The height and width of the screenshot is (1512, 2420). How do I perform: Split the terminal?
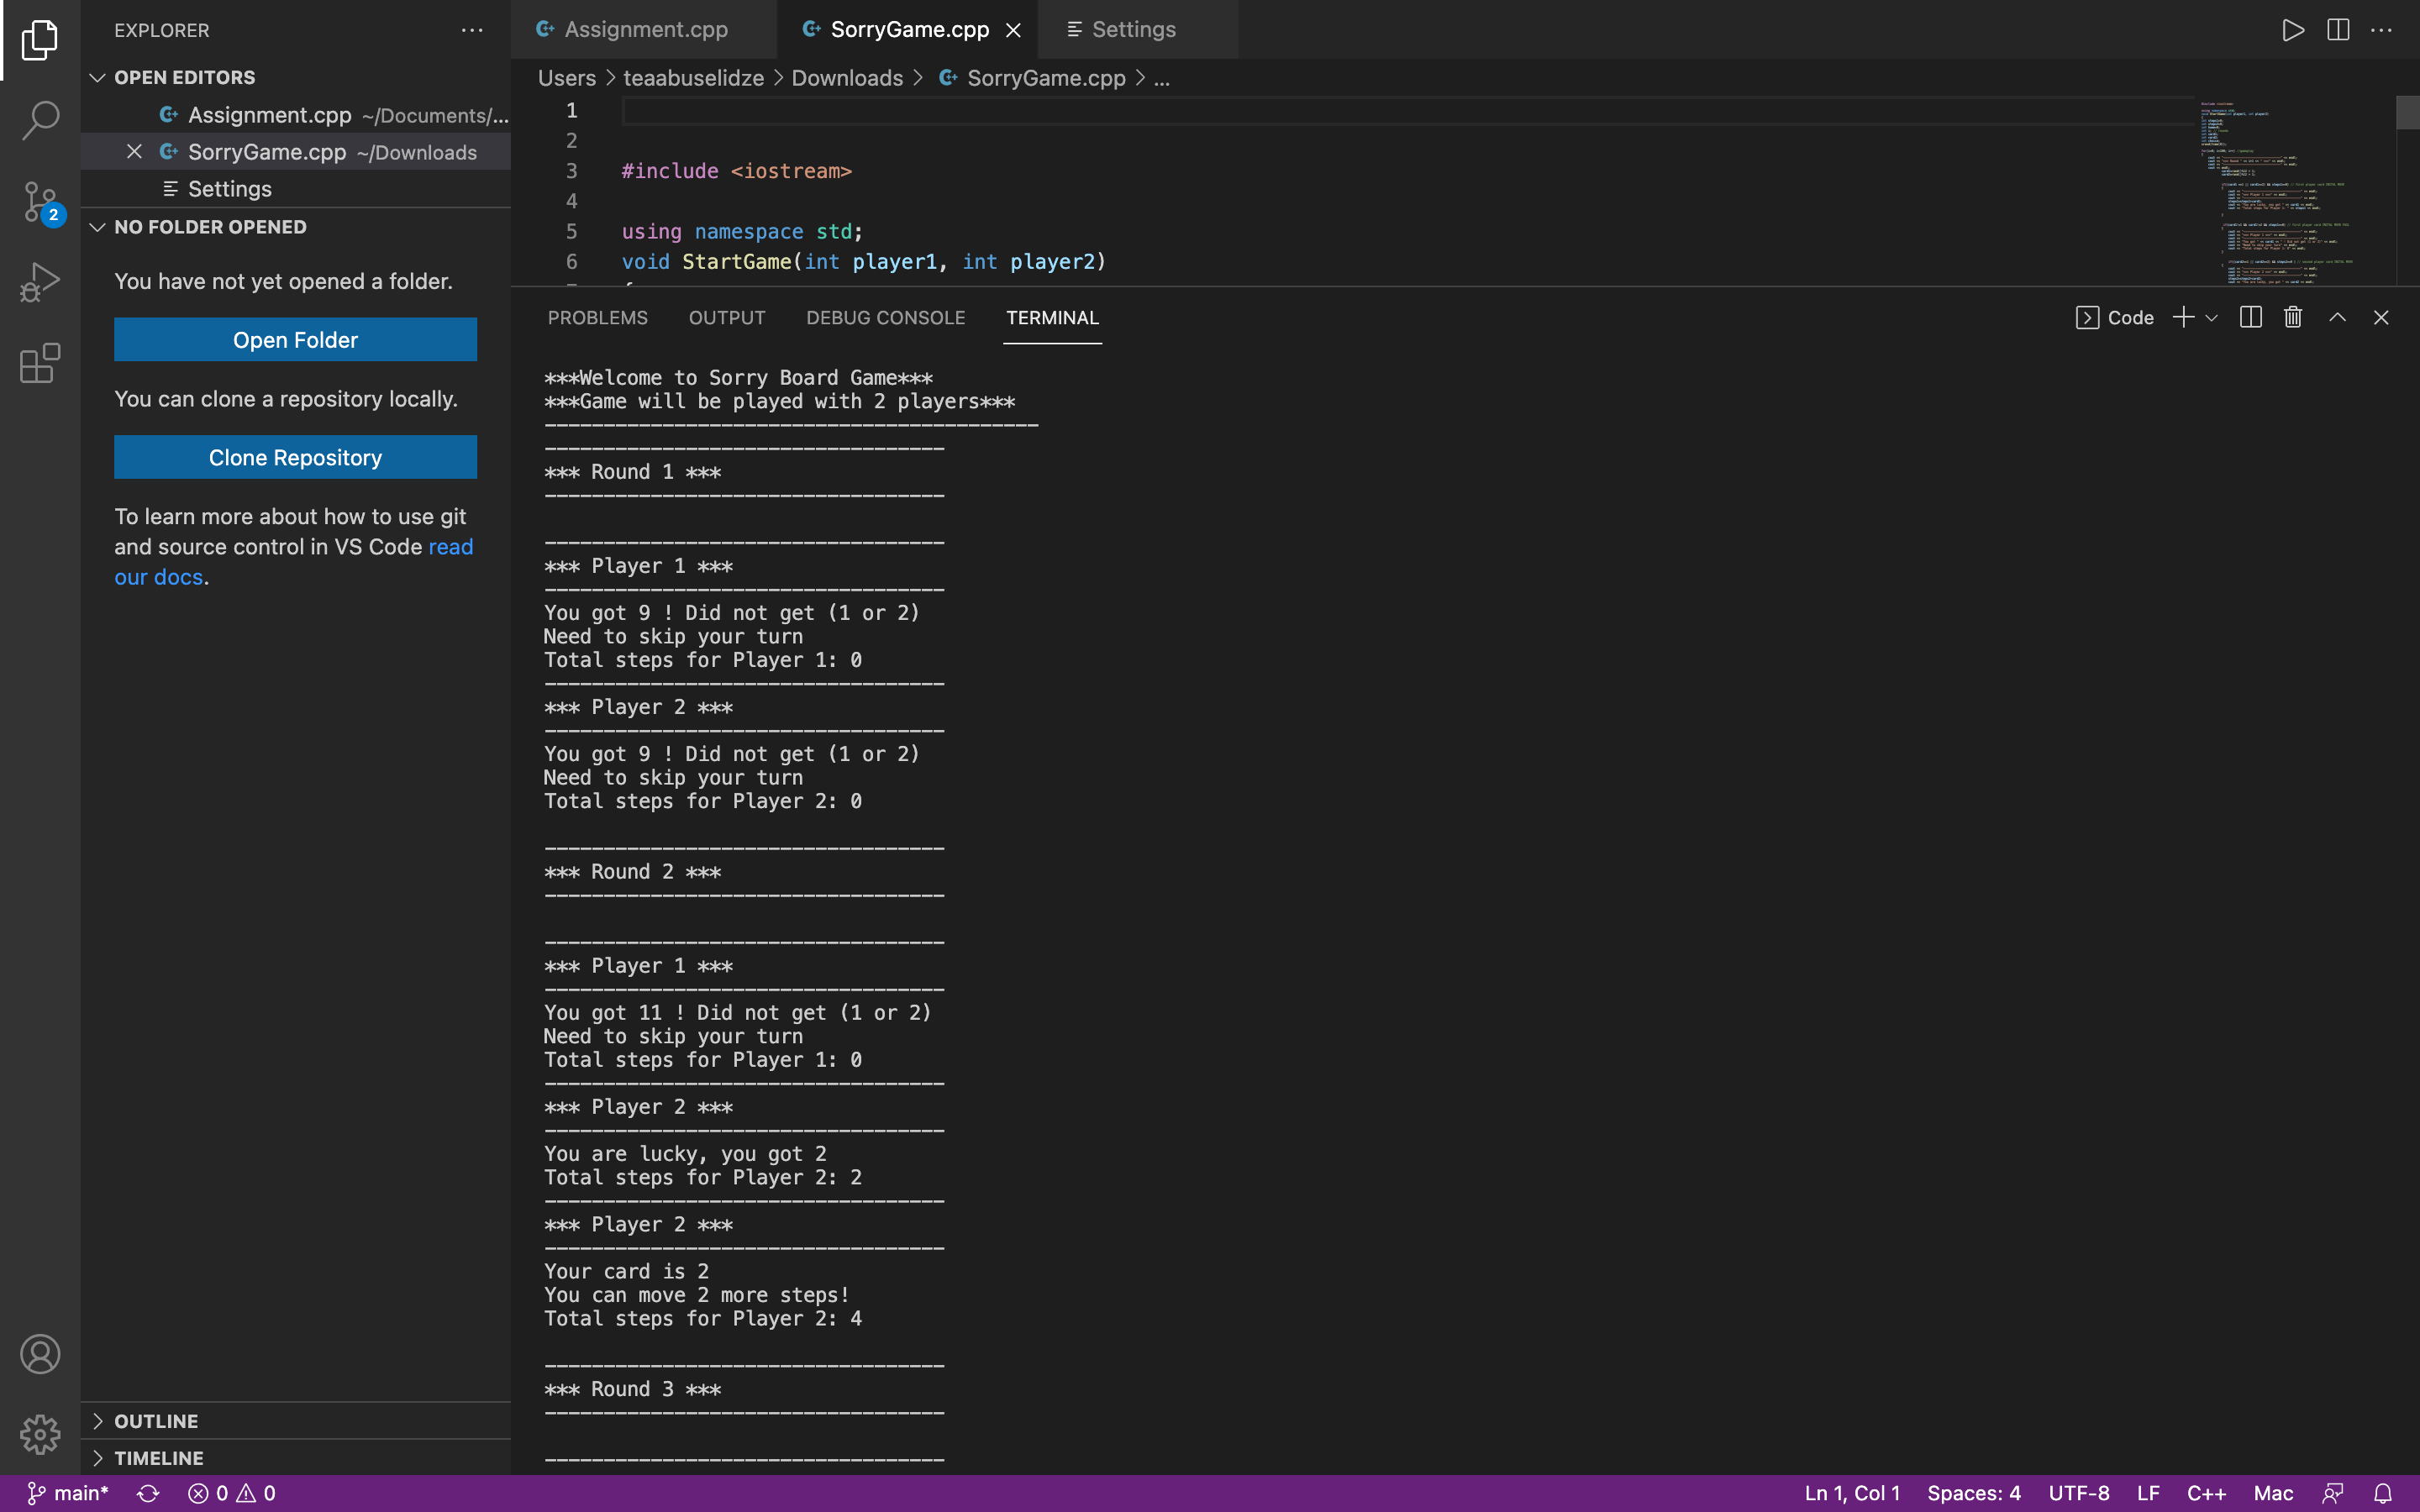[x=2250, y=317]
